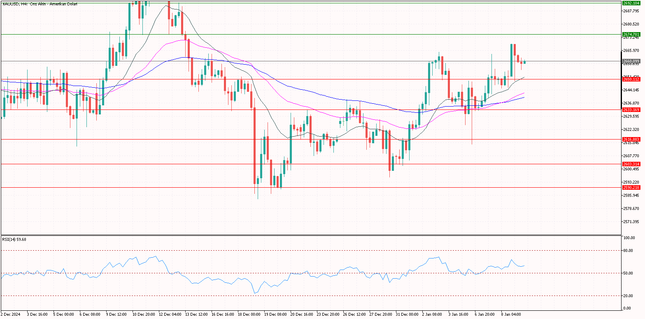This screenshot has width=645, height=319.
Task: Click the 2644.145 price axis value
Action: (x=631, y=90)
